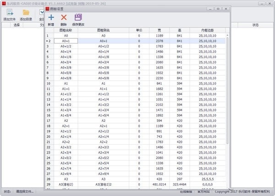Screen dimensions: 275x196
Task: Sort by the 内框边距 column header
Action: (206, 30)
